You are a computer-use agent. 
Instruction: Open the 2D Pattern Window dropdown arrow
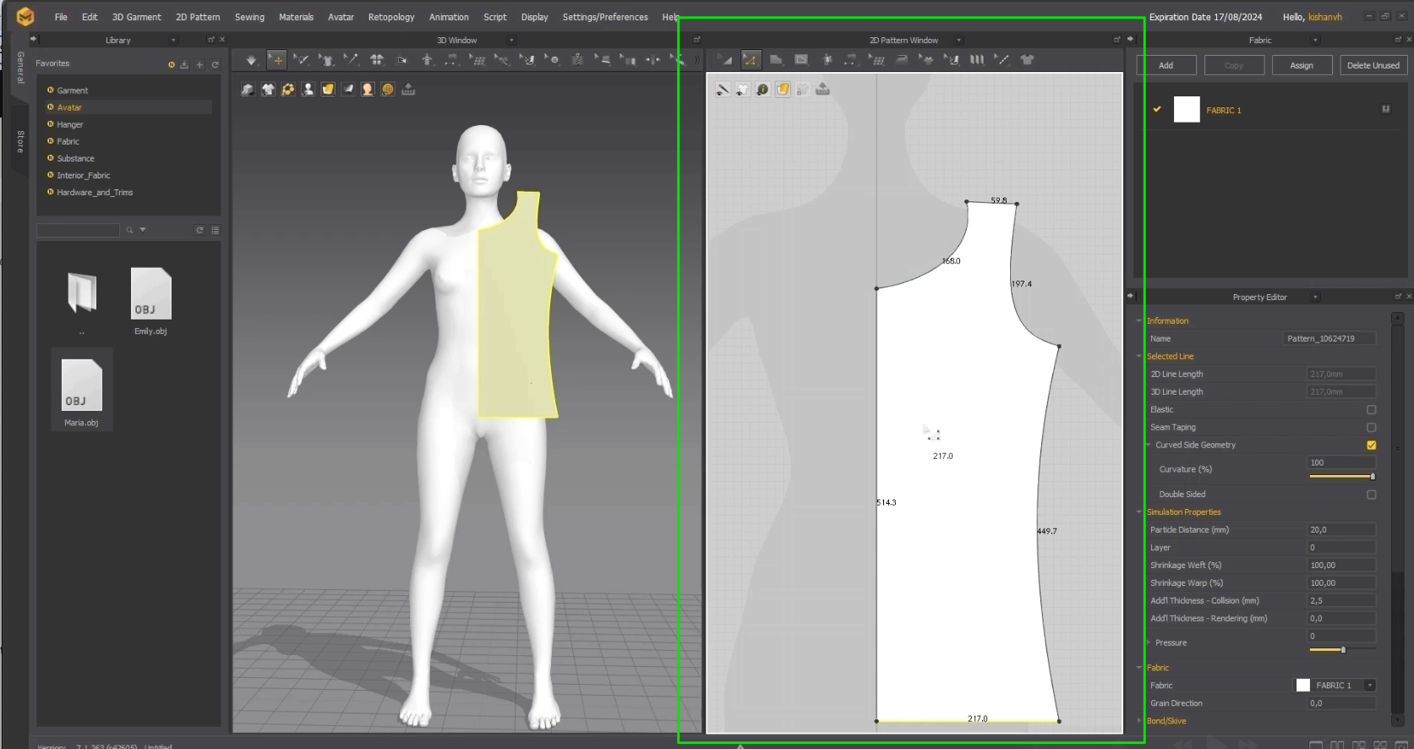coord(958,40)
